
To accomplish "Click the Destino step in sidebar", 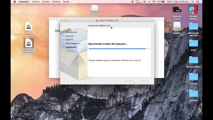I will (x=69, y=40).
